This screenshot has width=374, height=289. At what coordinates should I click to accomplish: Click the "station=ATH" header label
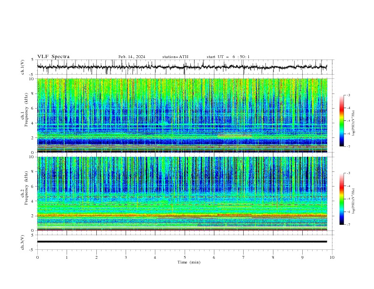coord(175,57)
